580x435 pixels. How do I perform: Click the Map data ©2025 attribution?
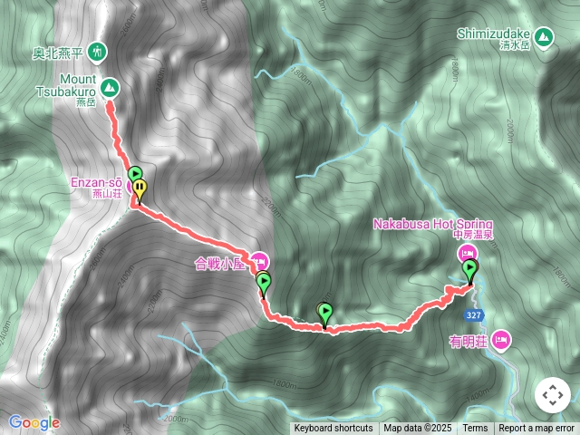[418, 429]
